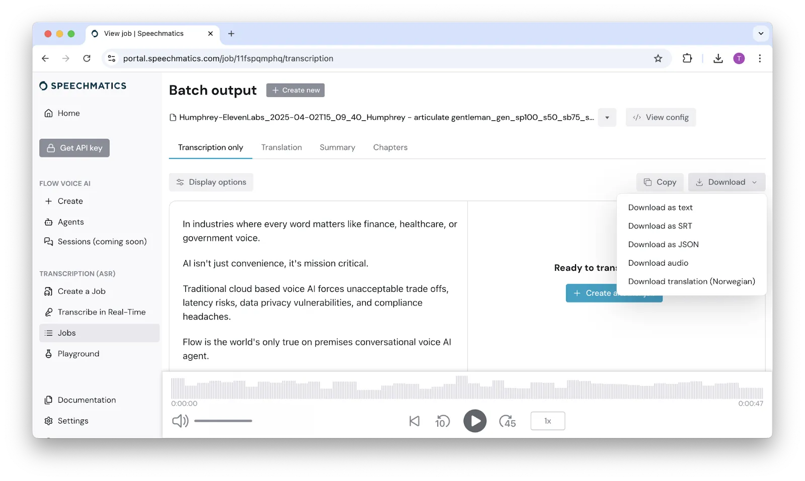Go back in browser
The image size is (805, 481).
(x=45, y=58)
